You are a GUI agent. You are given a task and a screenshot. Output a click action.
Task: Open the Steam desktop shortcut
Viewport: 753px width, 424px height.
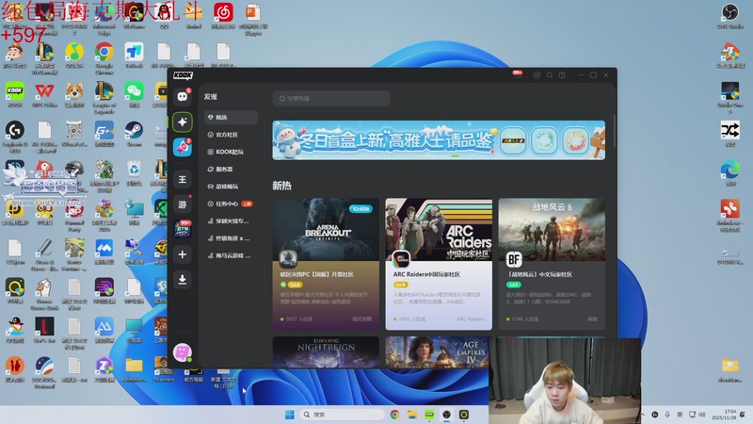tap(134, 135)
